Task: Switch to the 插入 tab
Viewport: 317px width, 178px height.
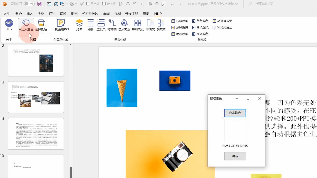Action: click(29, 14)
